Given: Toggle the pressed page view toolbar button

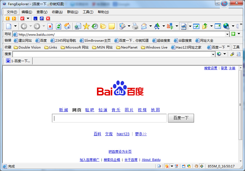Looking at the screenshot, I should (184, 26).
